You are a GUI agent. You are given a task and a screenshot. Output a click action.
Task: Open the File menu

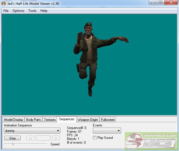pyautogui.click(x=6, y=11)
